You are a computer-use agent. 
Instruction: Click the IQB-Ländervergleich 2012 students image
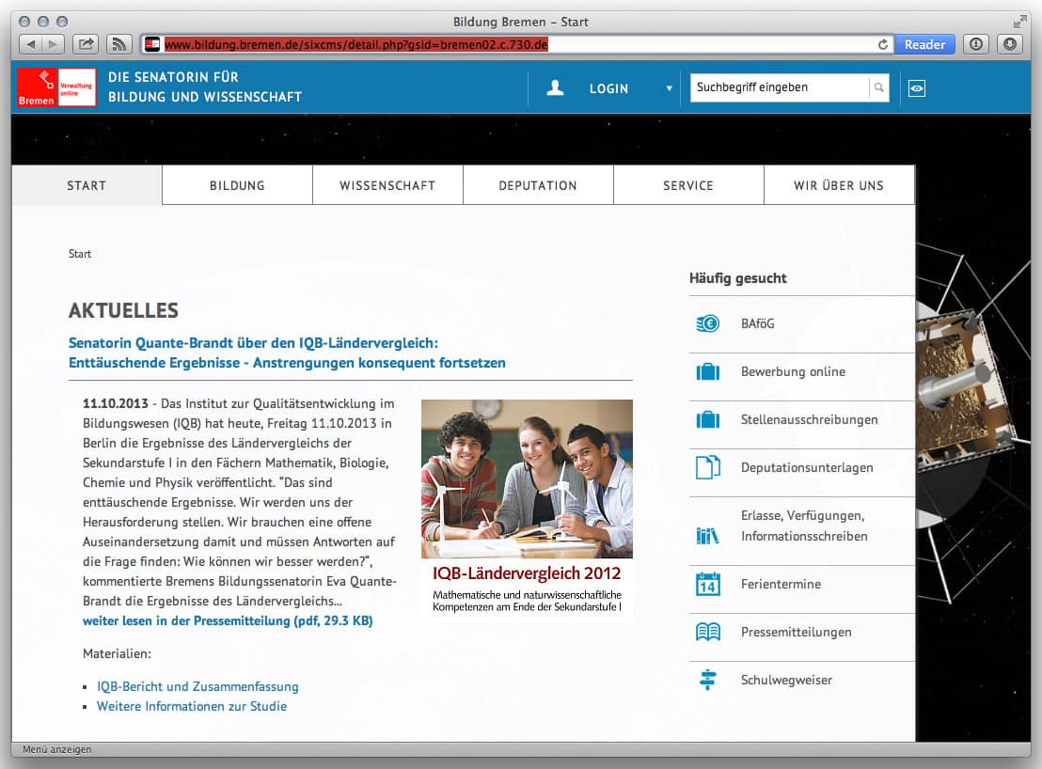pyautogui.click(x=527, y=479)
